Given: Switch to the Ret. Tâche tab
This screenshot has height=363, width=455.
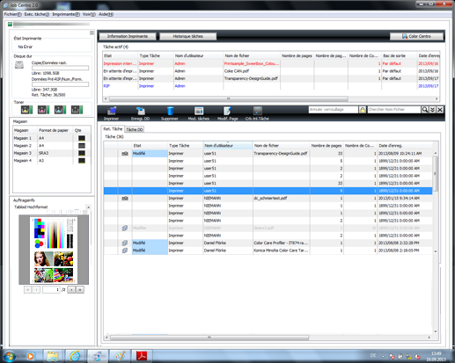Looking at the screenshot, I should (x=113, y=129).
